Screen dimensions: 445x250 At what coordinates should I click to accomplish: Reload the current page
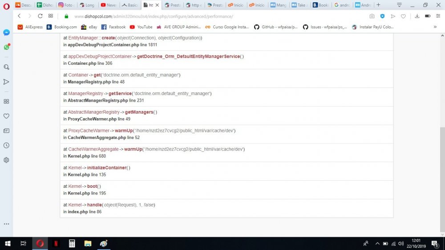click(x=40, y=16)
